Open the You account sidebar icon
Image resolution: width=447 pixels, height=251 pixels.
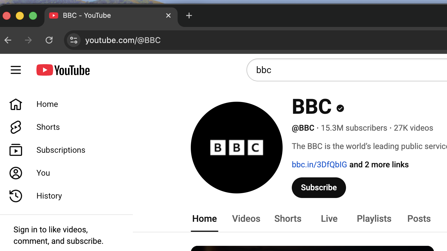pyautogui.click(x=16, y=173)
